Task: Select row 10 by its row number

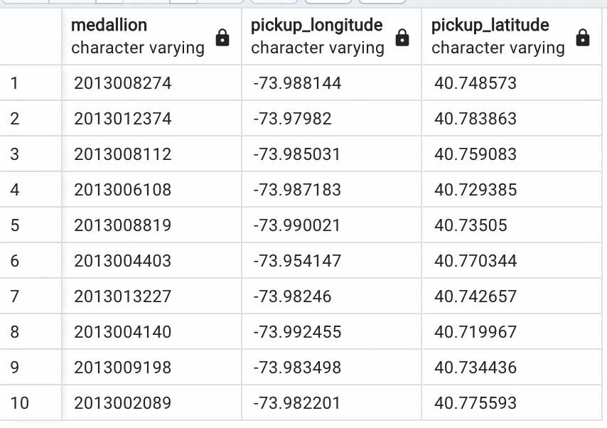Action: pyautogui.click(x=20, y=403)
